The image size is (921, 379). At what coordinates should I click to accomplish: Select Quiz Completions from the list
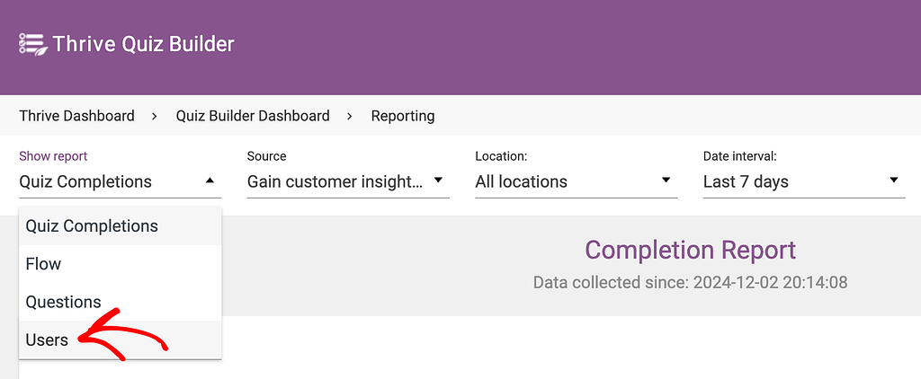121,226
